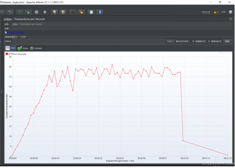Switch to the Settings tab
235x168 pixels.
pyautogui.click(x=36, y=48)
